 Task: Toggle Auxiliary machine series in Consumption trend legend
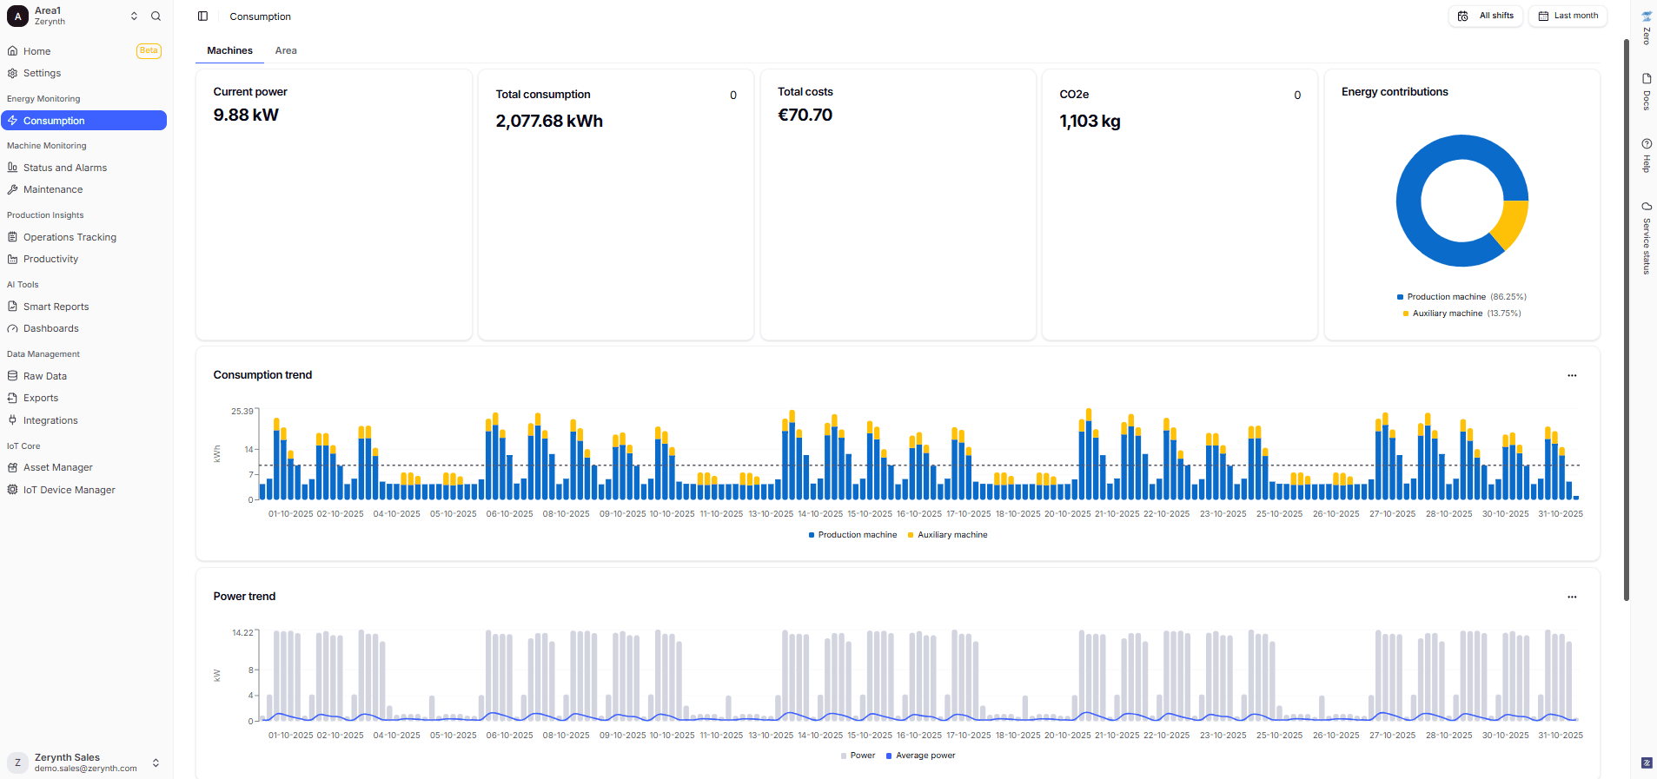click(x=948, y=535)
